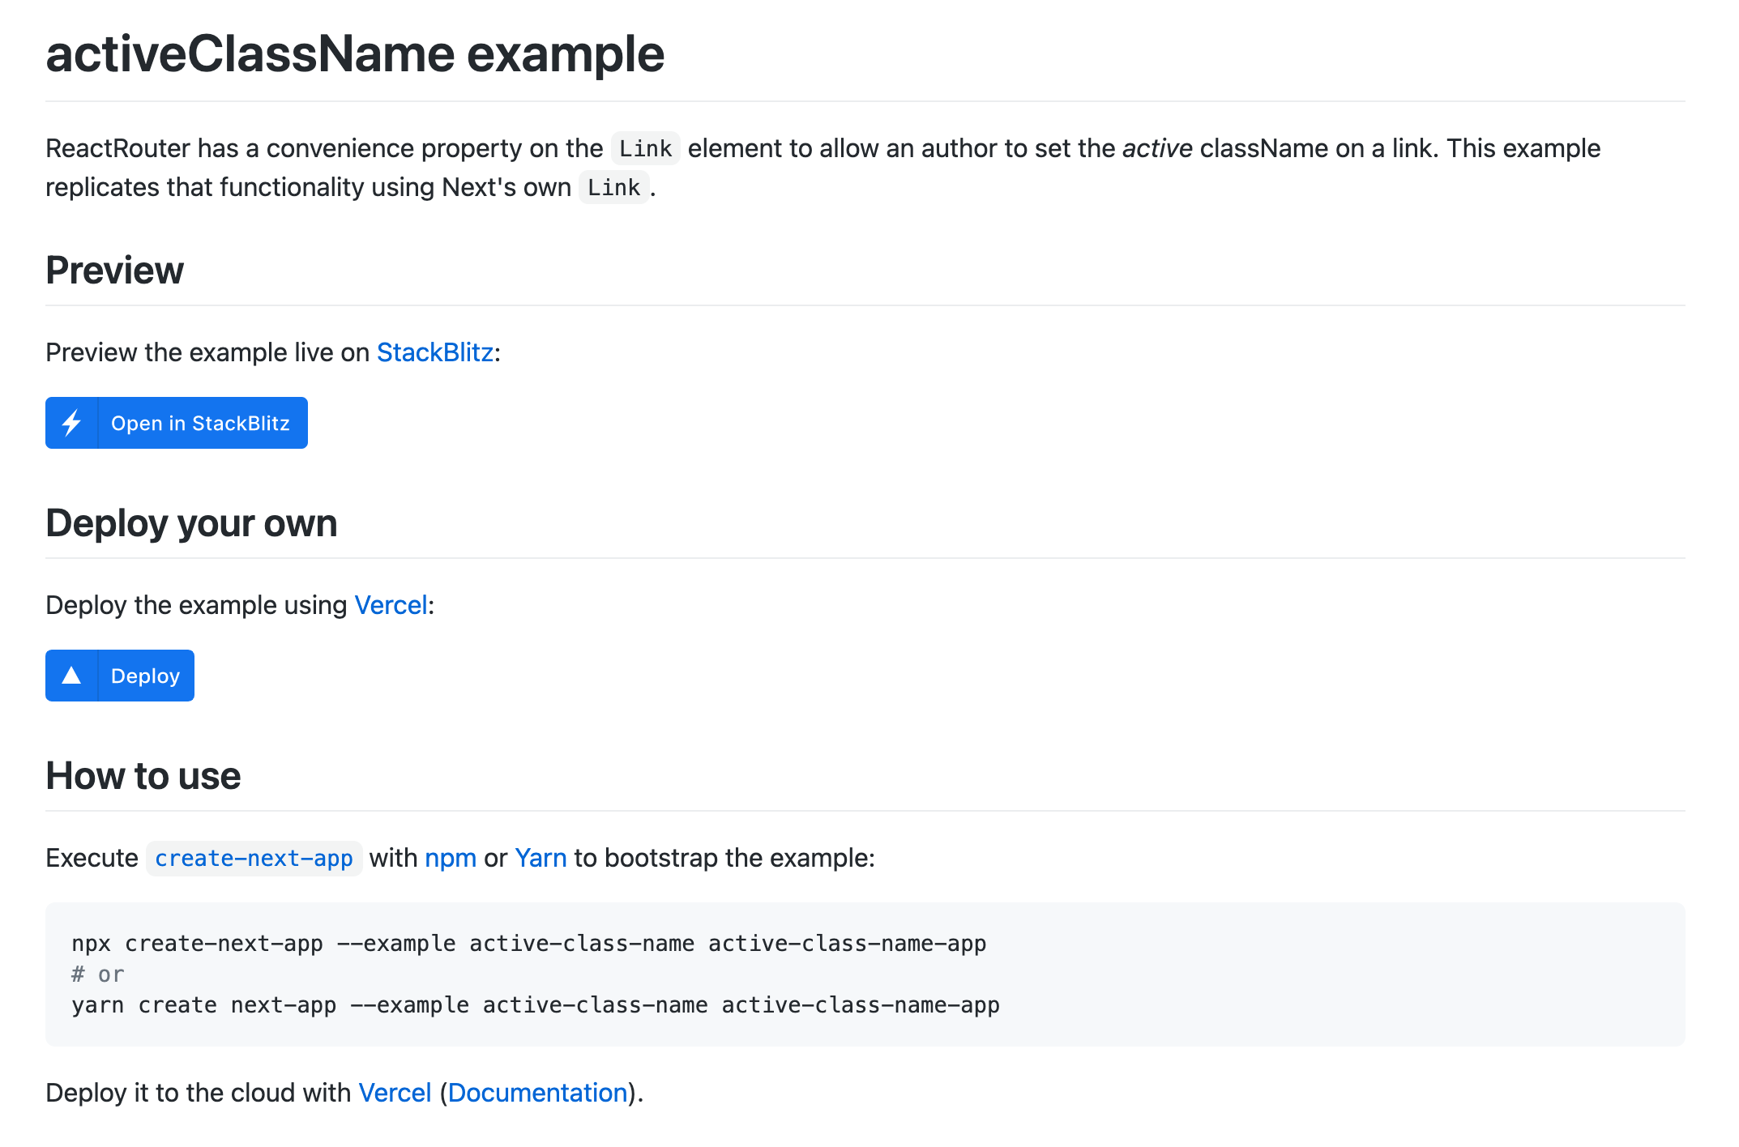Image resolution: width=1739 pixels, height=1147 pixels.
Task: Open the Vercel link in cloud deploy sentence
Action: coord(395,1093)
